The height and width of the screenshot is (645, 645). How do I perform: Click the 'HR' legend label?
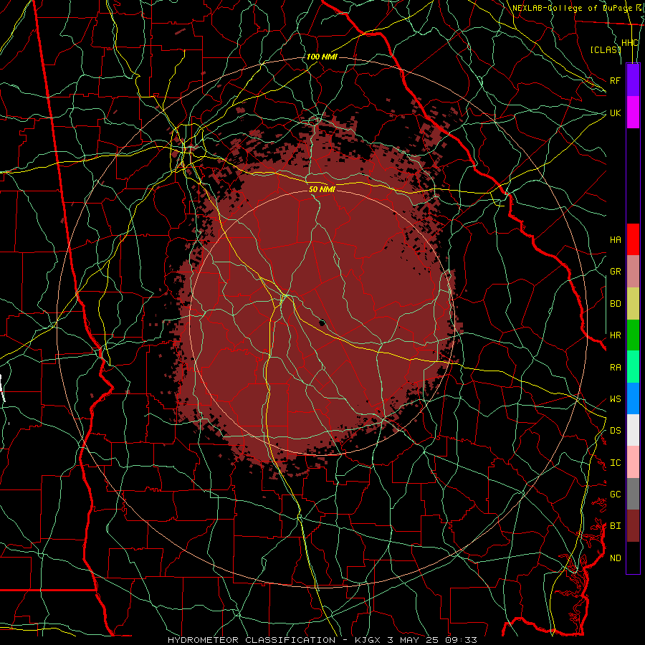pyautogui.click(x=616, y=335)
